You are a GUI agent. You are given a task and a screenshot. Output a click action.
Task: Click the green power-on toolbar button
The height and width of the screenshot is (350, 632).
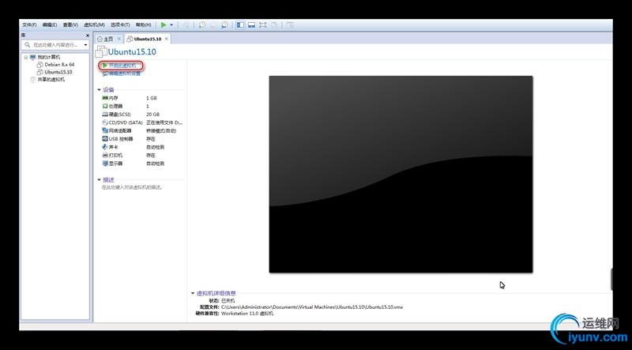164,25
